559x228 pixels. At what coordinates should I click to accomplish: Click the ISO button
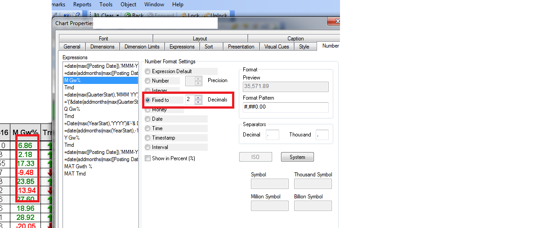pos(255,157)
